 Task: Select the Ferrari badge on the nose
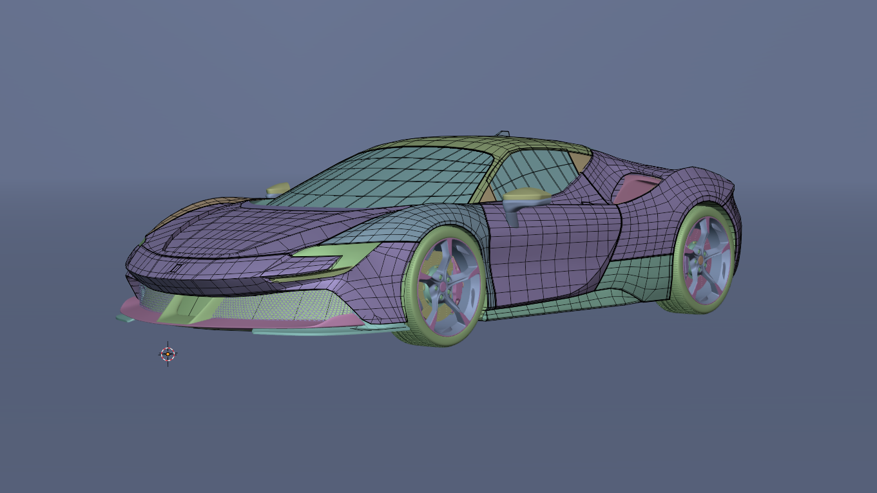point(176,267)
